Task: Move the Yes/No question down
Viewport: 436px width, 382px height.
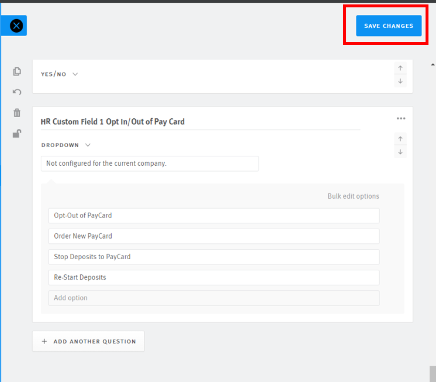Action: pos(400,82)
